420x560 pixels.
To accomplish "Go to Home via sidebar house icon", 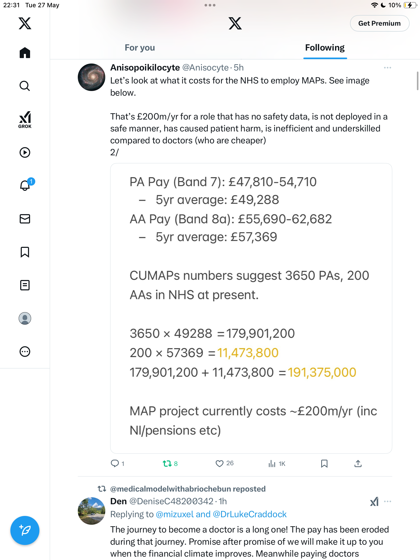I will click(25, 53).
